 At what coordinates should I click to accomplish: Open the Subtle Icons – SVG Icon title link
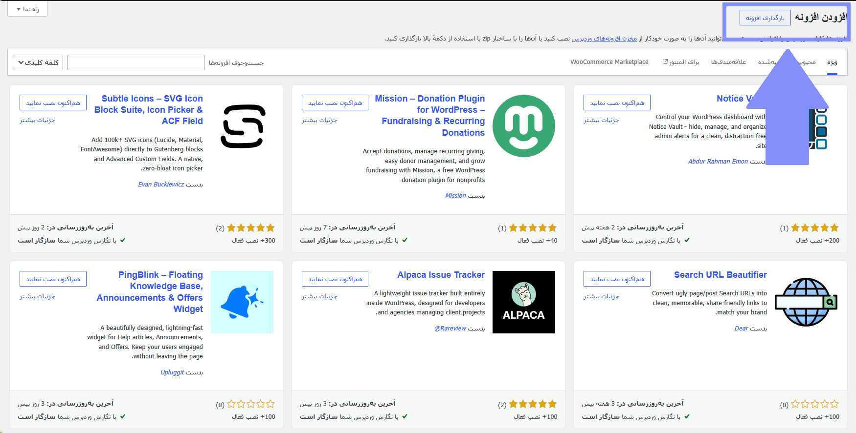click(x=149, y=110)
